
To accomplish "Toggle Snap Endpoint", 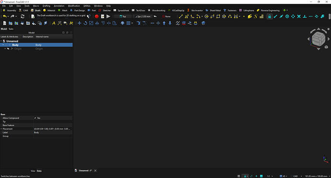I will pyautogui.click(x=275, y=16).
